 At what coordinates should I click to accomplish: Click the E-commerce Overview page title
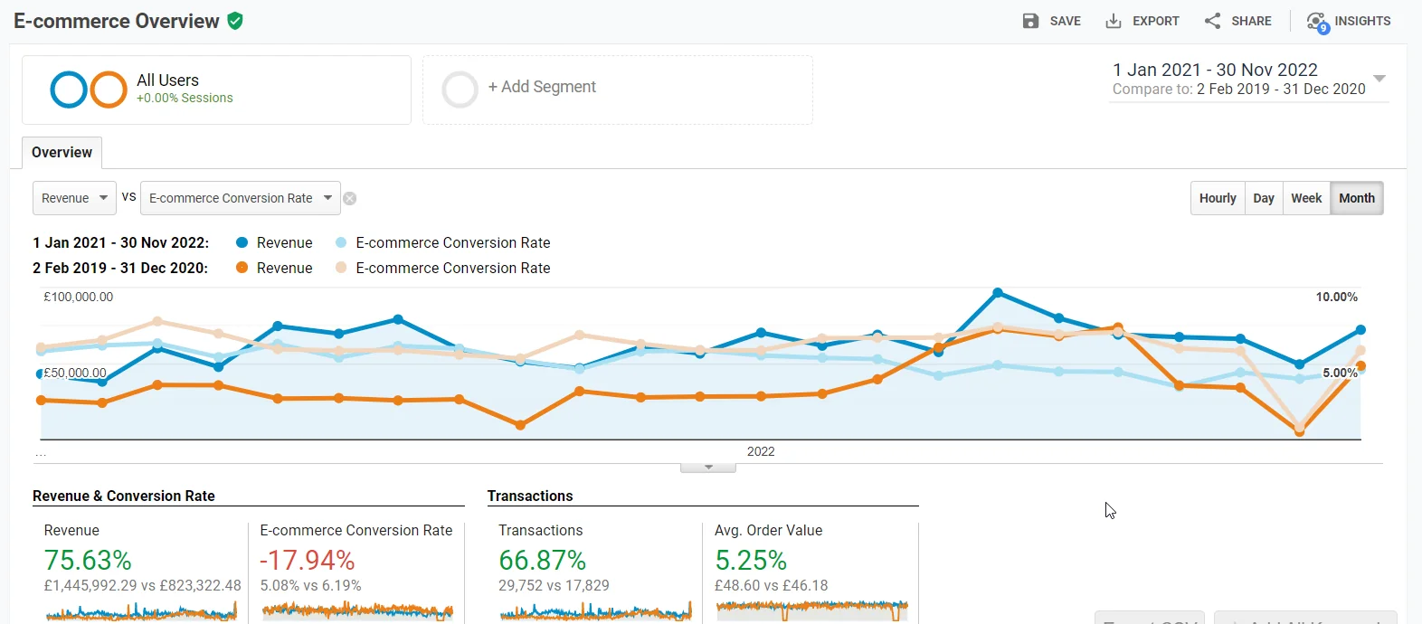pos(117,21)
